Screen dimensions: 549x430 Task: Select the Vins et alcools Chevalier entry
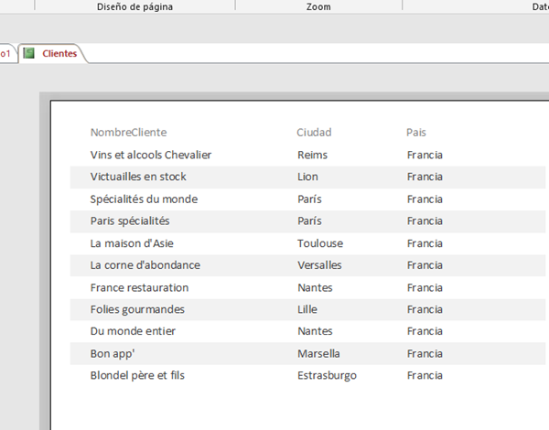(151, 155)
